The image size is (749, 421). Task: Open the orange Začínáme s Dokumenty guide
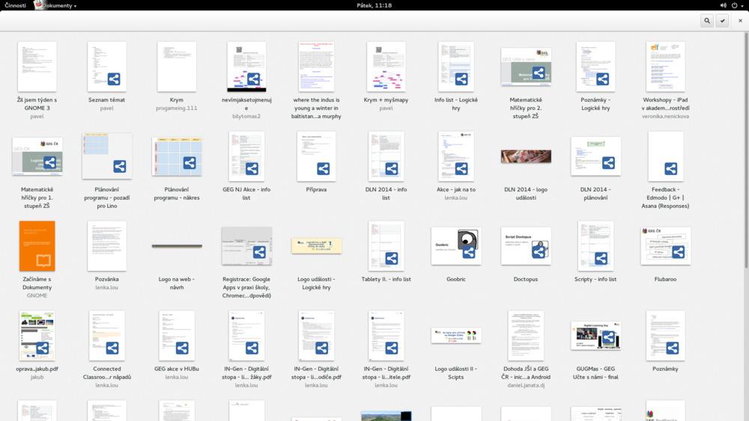[x=37, y=246]
